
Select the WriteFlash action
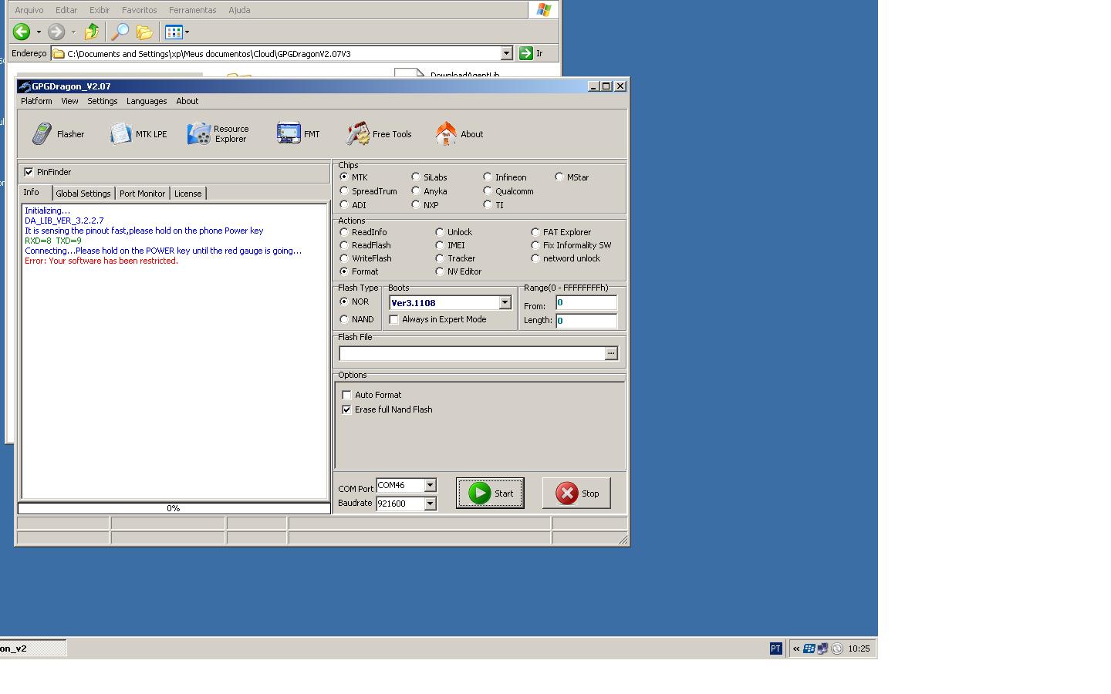point(344,258)
